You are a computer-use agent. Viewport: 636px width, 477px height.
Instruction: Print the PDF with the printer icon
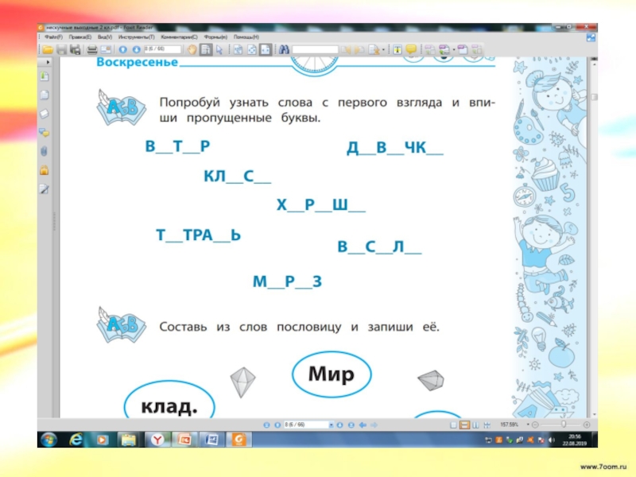point(92,50)
